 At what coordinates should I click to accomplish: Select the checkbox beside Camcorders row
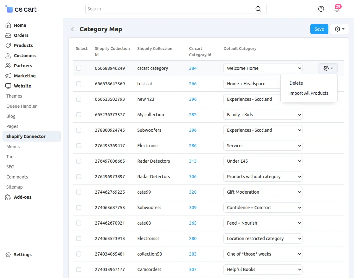(78, 269)
